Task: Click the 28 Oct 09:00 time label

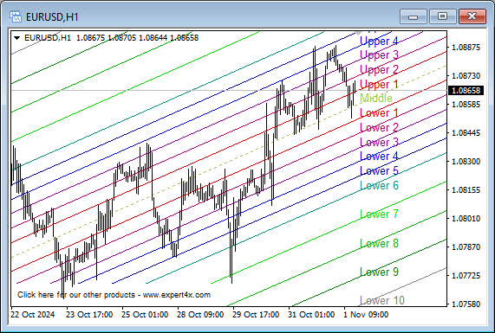Action: [200, 315]
